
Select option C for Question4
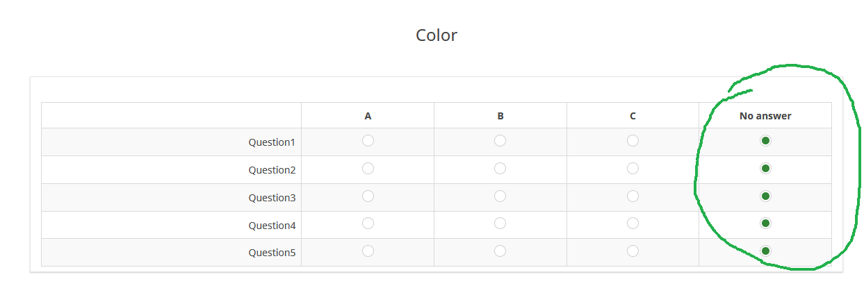(x=633, y=224)
